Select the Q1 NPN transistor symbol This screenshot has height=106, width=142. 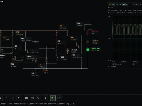coord(12,53)
